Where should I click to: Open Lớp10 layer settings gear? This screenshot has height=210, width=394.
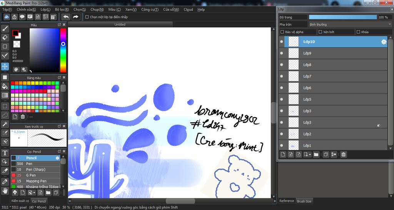click(384, 42)
